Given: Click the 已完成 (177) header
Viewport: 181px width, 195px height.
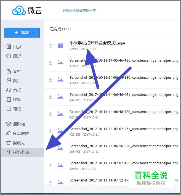Looking at the screenshot, I should (60, 29).
